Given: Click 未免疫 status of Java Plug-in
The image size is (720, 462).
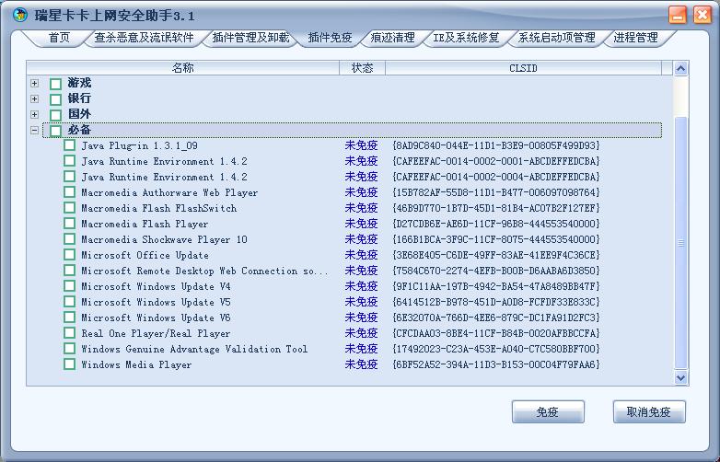Looking at the screenshot, I should [x=361, y=145].
